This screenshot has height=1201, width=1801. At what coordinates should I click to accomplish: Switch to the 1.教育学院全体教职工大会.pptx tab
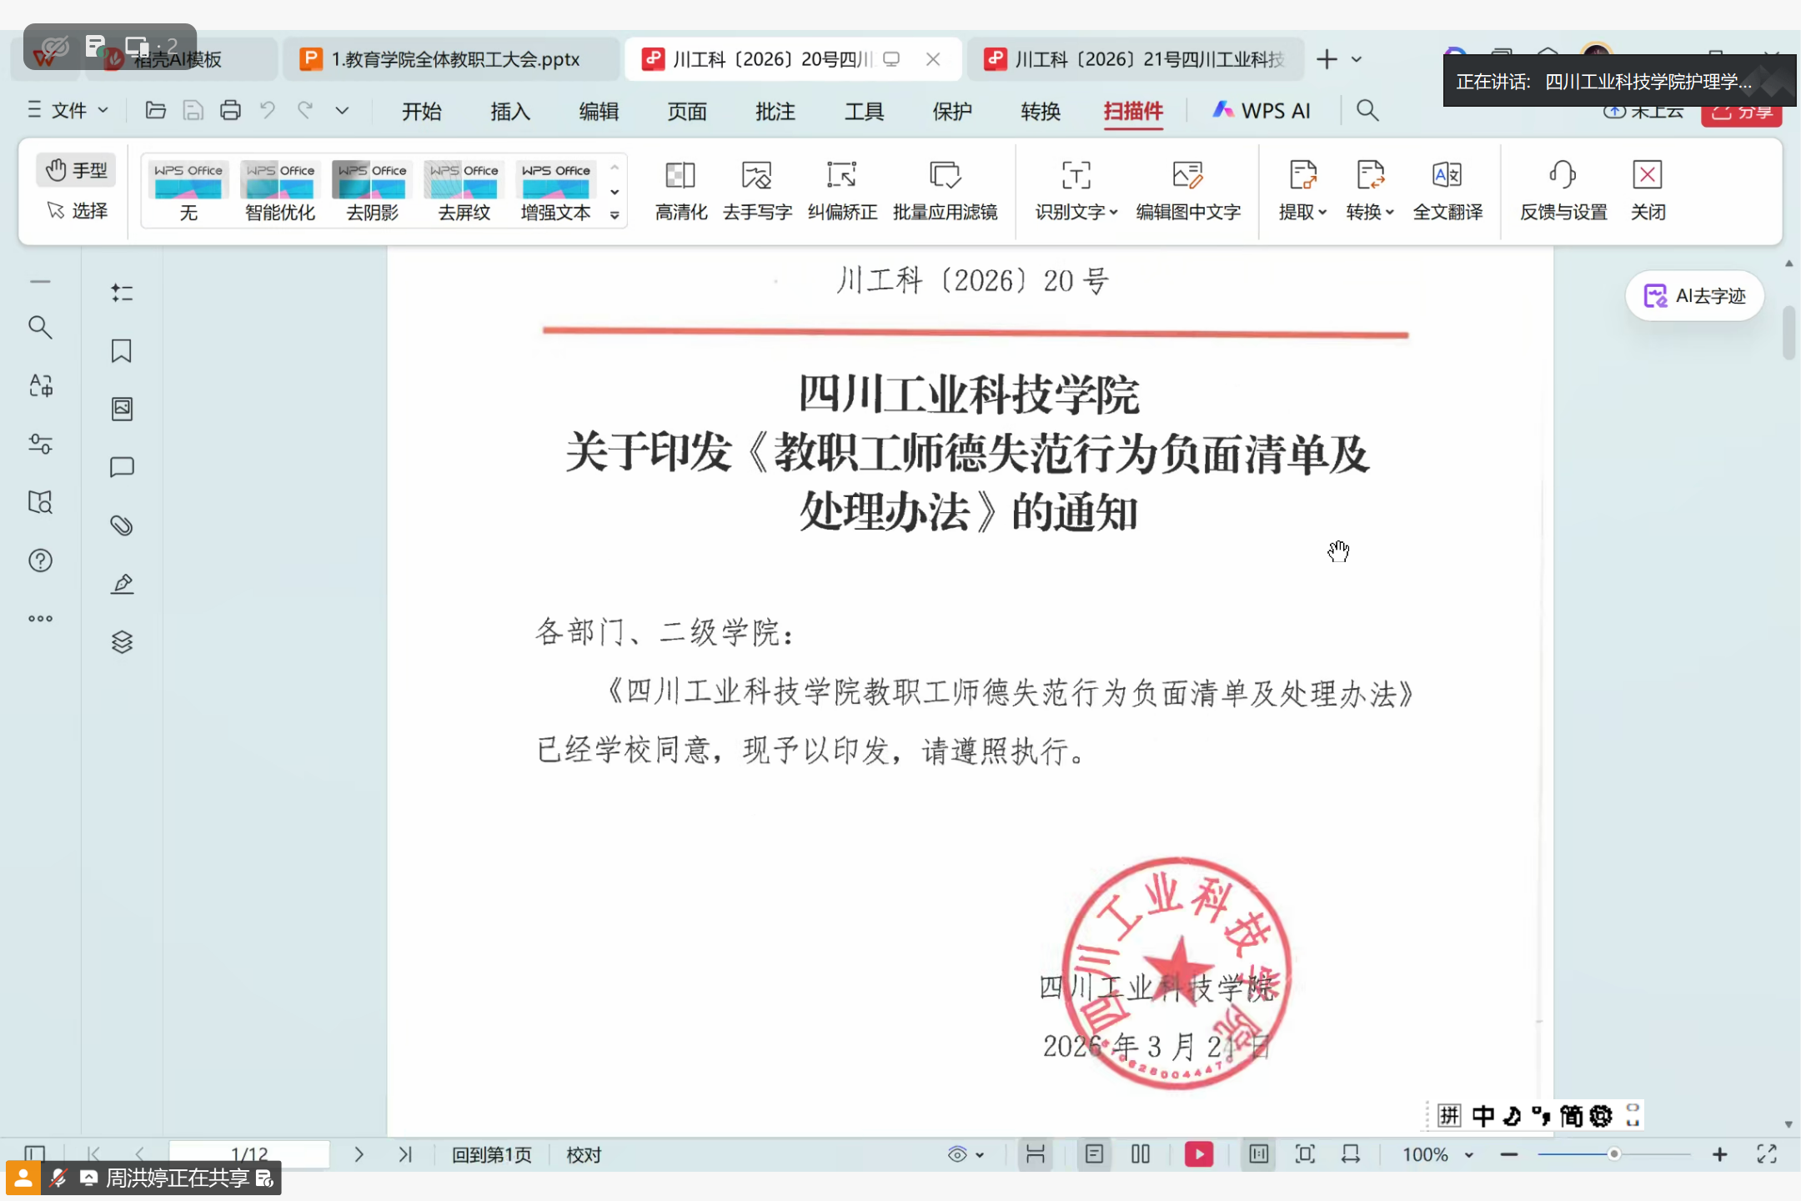tap(454, 59)
